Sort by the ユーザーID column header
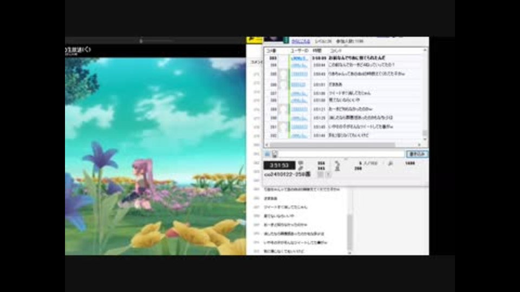520x292 pixels. pos(299,51)
